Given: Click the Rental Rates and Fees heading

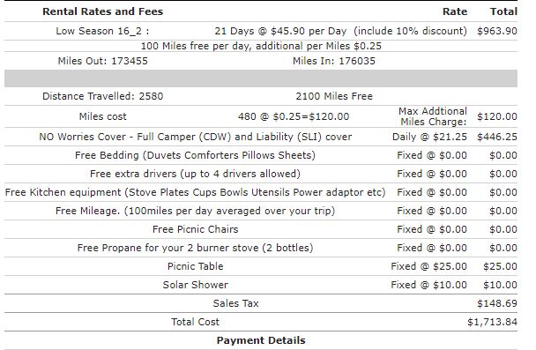Looking at the screenshot, I should 102,11.
